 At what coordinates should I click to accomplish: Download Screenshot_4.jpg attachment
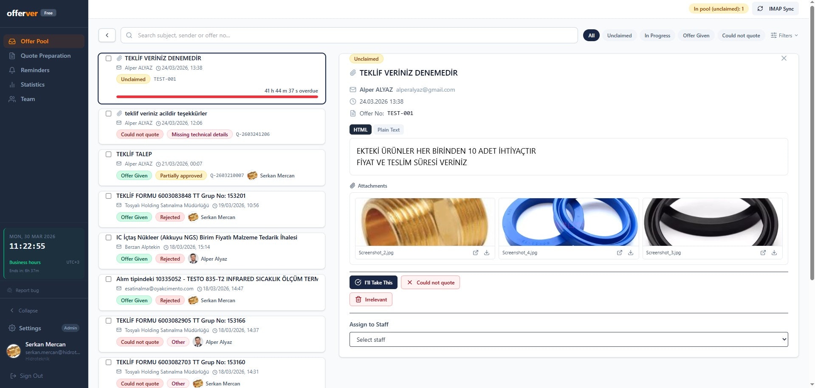(x=631, y=253)
